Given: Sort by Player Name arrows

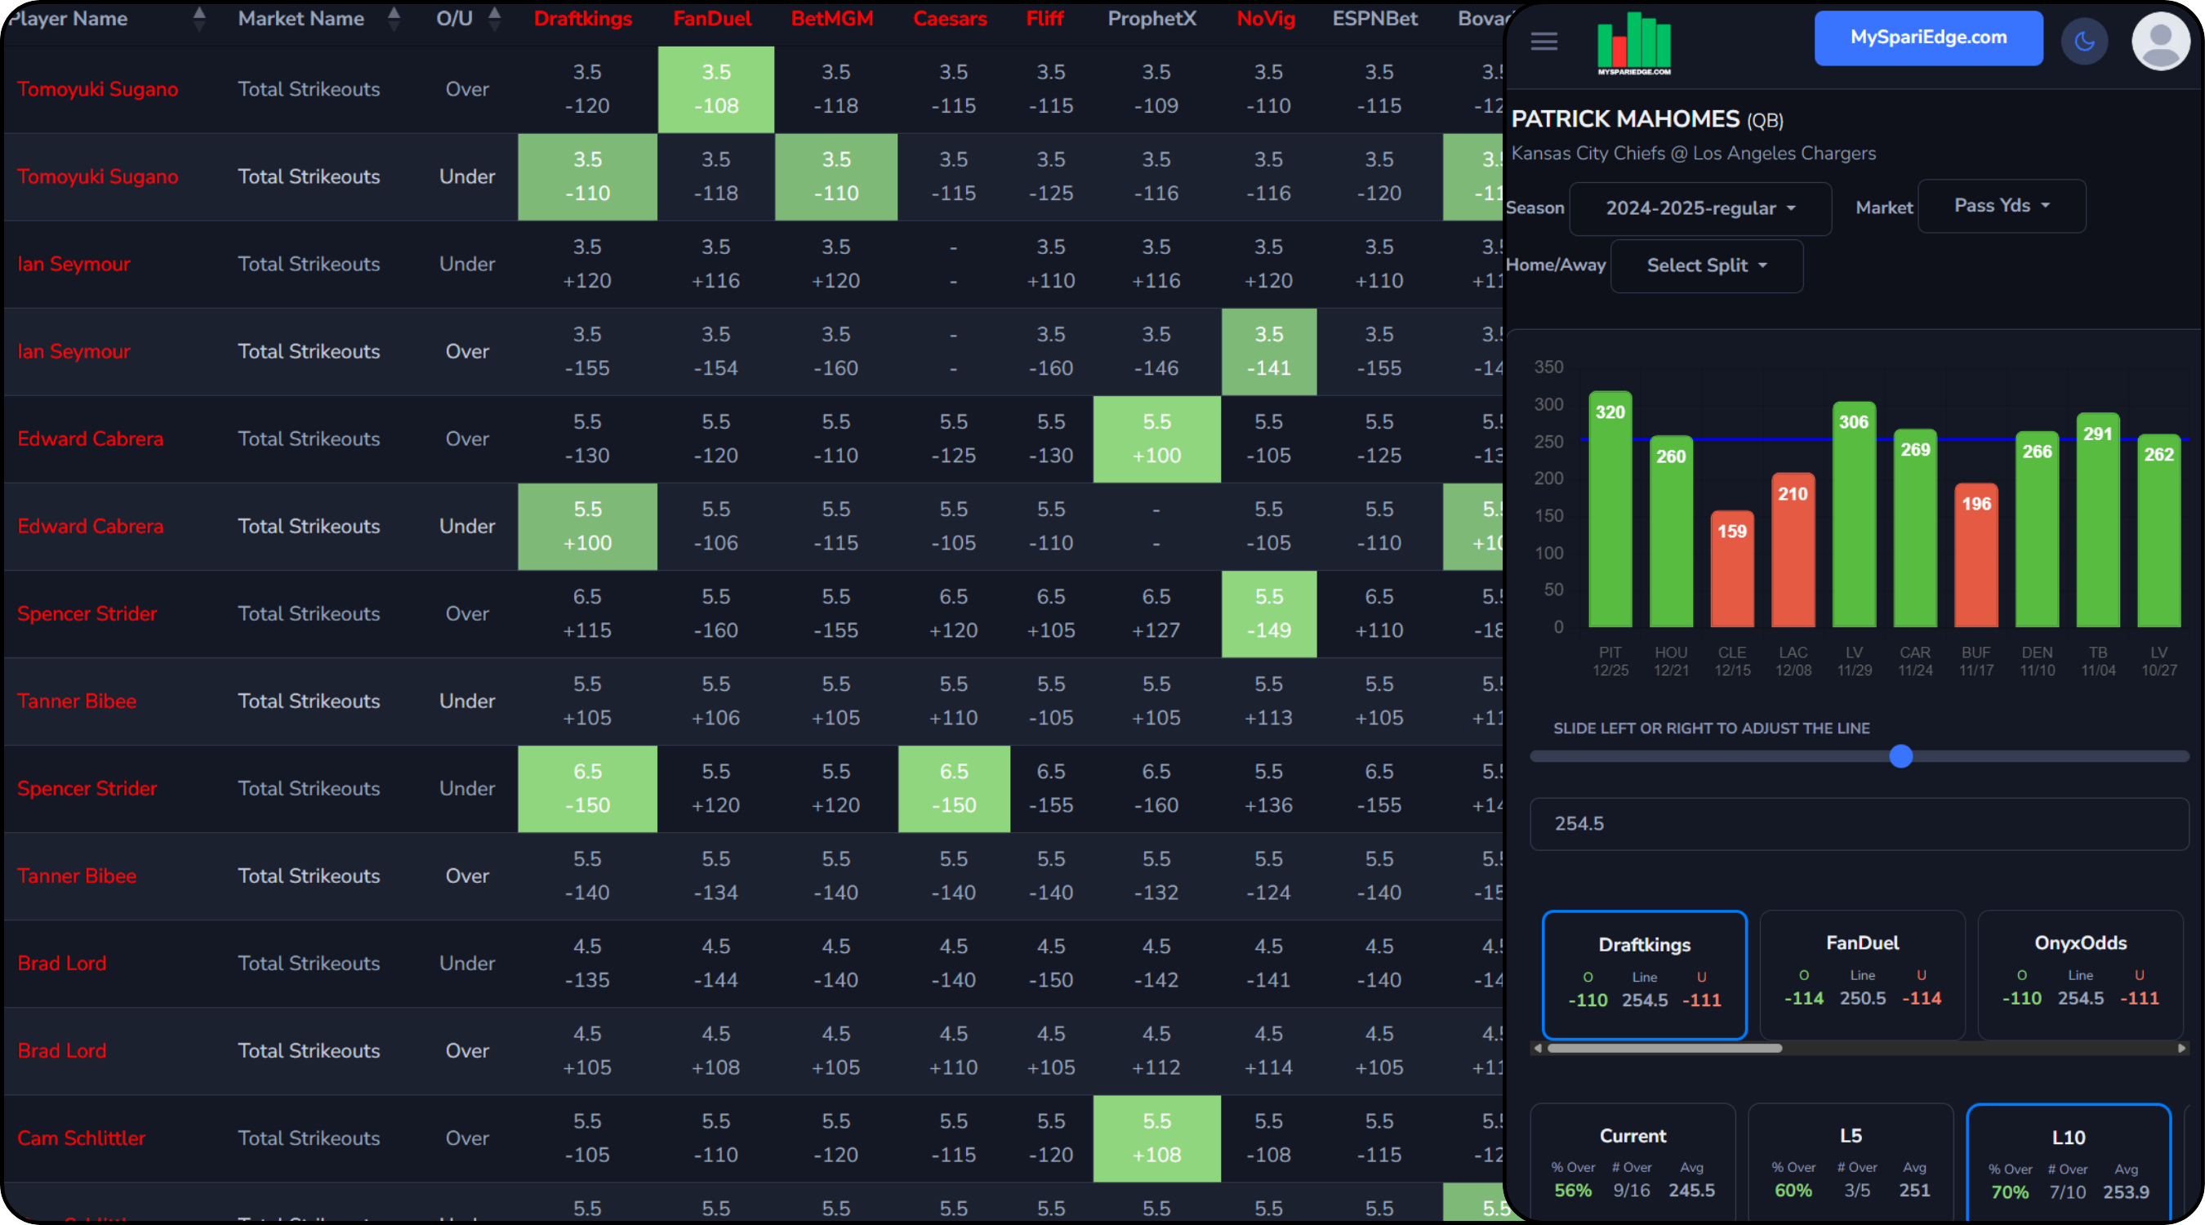Looking at the screenshot, I should pos(199,18).
